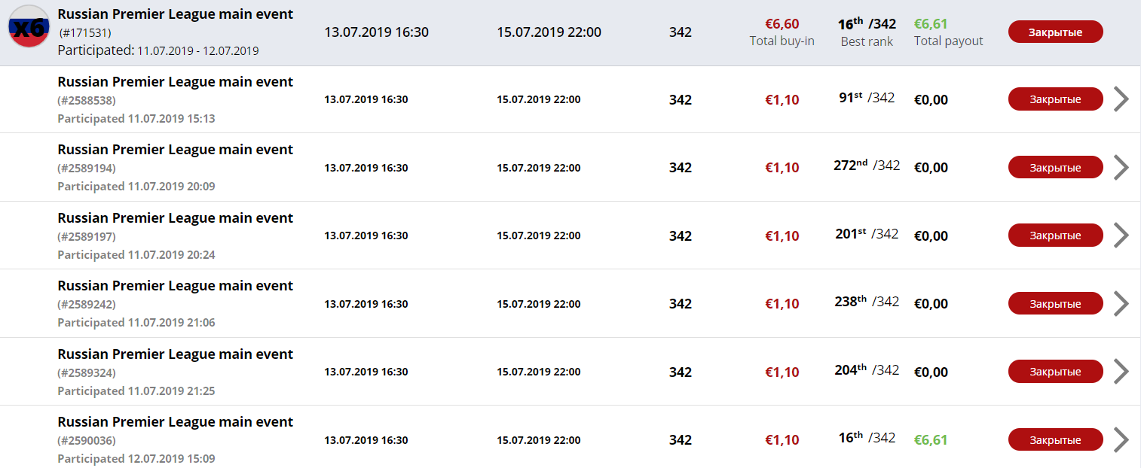The width and height of the screenshot is (1141, 468).
Task: Open chevron for entry #2590036
Action: [1121, 439]
